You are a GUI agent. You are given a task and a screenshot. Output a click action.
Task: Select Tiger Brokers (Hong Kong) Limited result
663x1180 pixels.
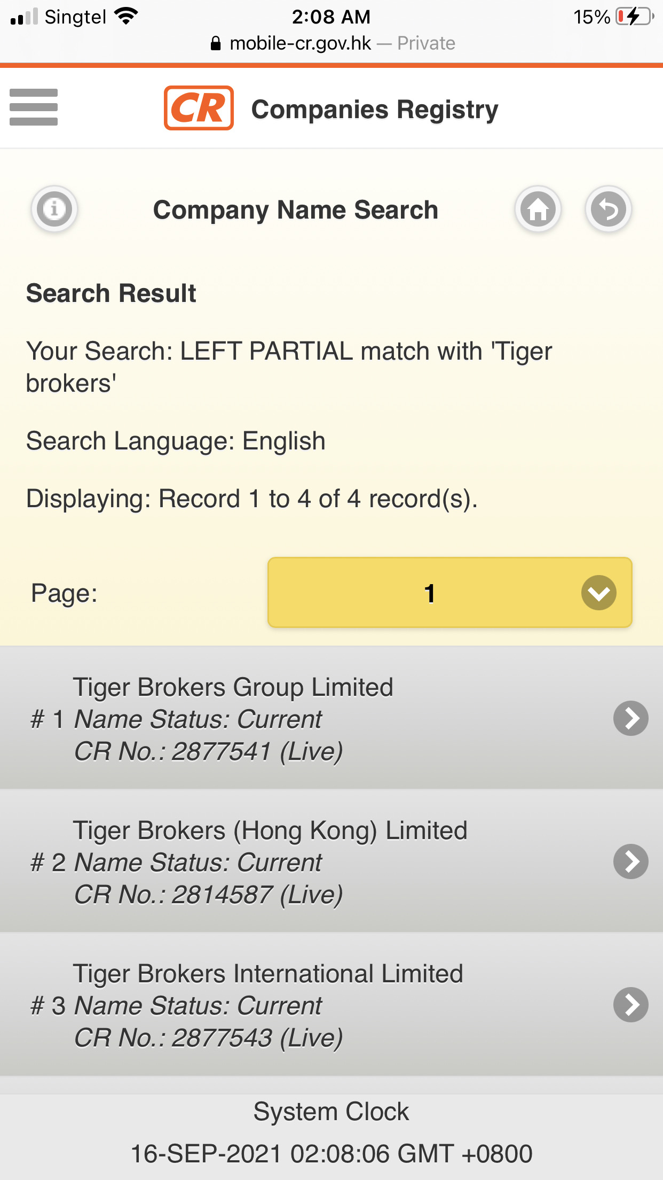point(331,861)
